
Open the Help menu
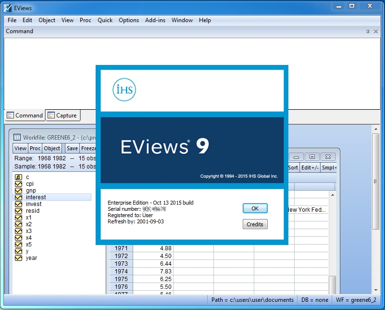(205, 20)
